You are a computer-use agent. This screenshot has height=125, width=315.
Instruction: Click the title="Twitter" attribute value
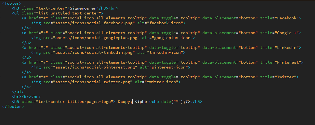pyautogui.click(x=286, y=77)
